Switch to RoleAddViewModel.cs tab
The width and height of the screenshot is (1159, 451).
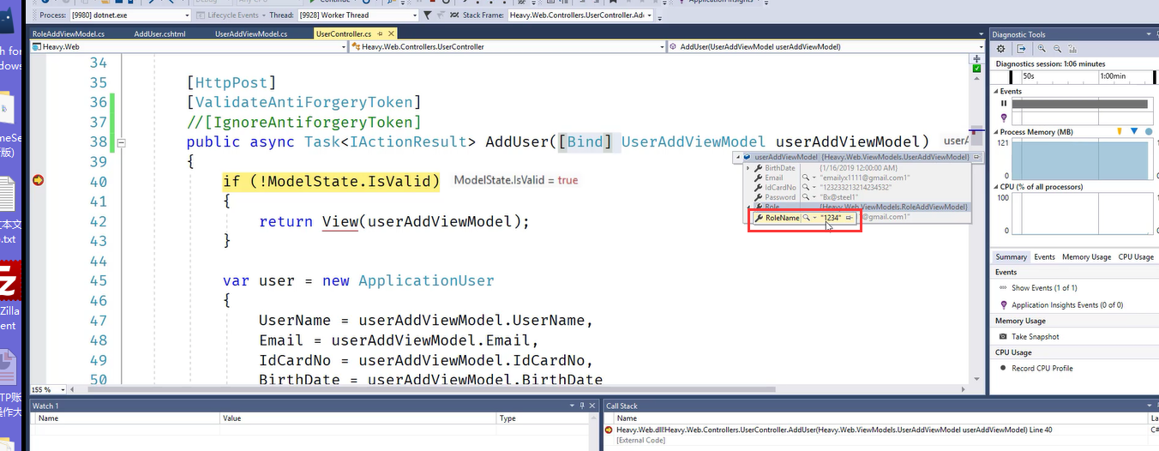tap(69, 33)
